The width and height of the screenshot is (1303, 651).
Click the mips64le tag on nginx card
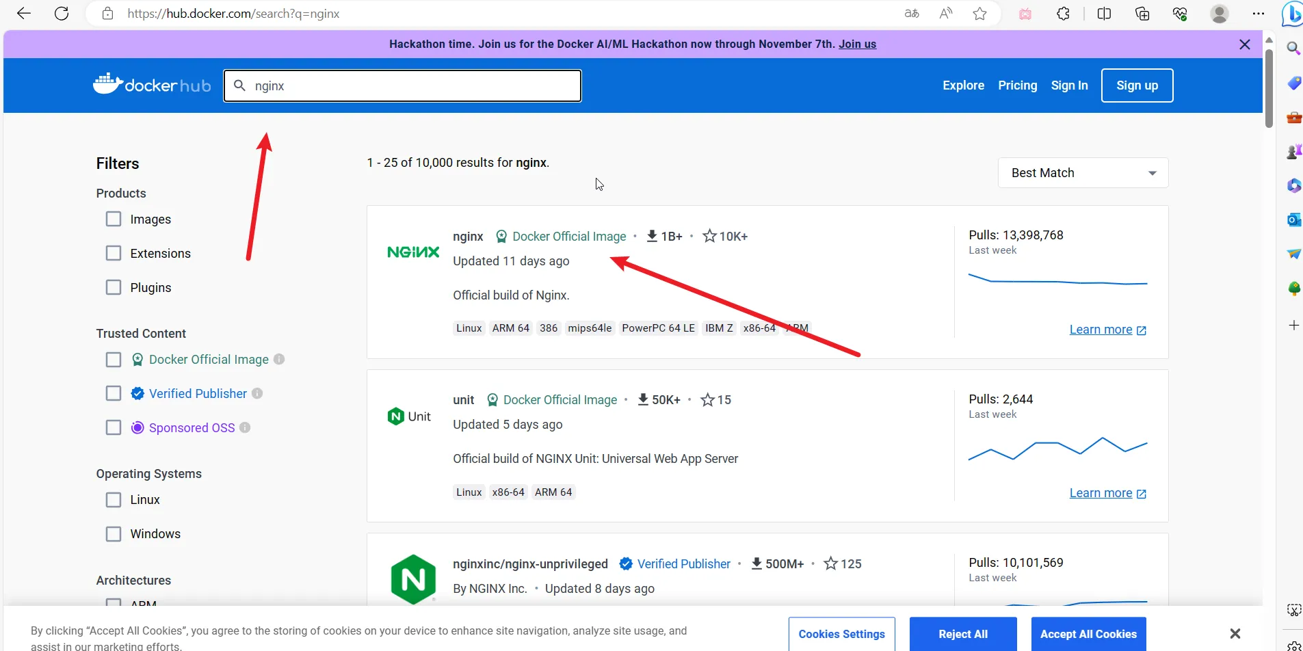(x=590, y=328)
